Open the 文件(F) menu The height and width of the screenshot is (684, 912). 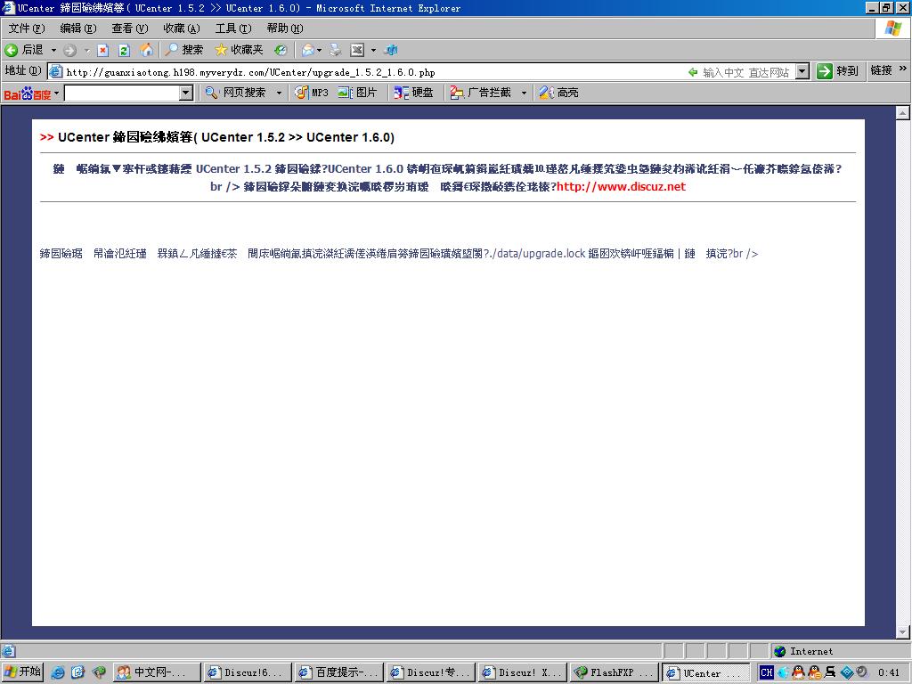27,28
